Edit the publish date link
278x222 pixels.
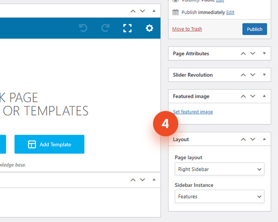coord(230,12)
